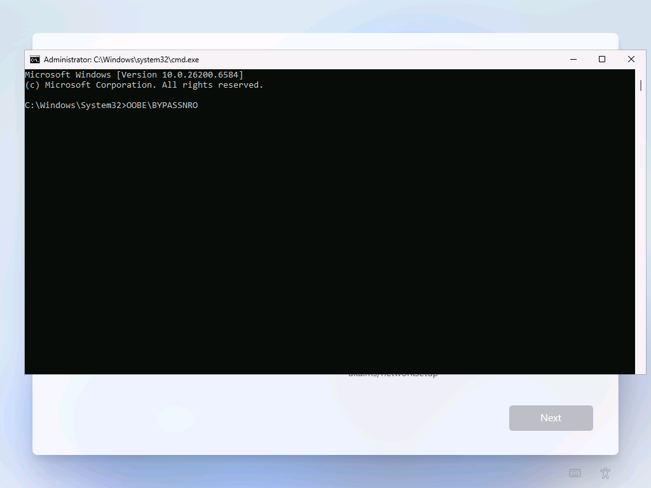Click the Windows version line in the console
The width and height of the screenshot is (651, 488).
(x=134, y=74)
